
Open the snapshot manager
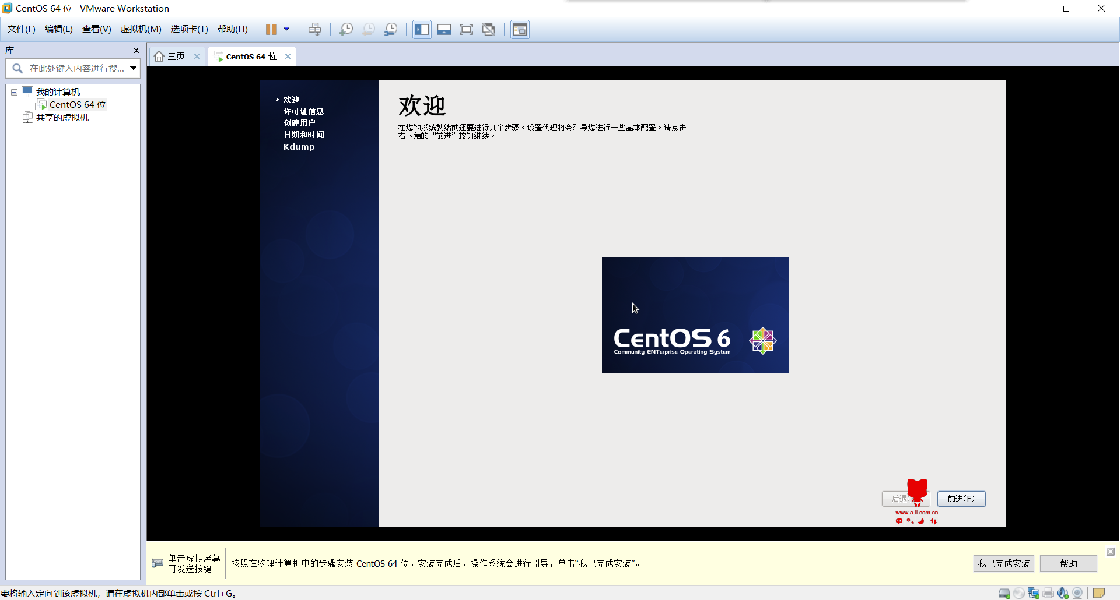click(x=391, y=29)
